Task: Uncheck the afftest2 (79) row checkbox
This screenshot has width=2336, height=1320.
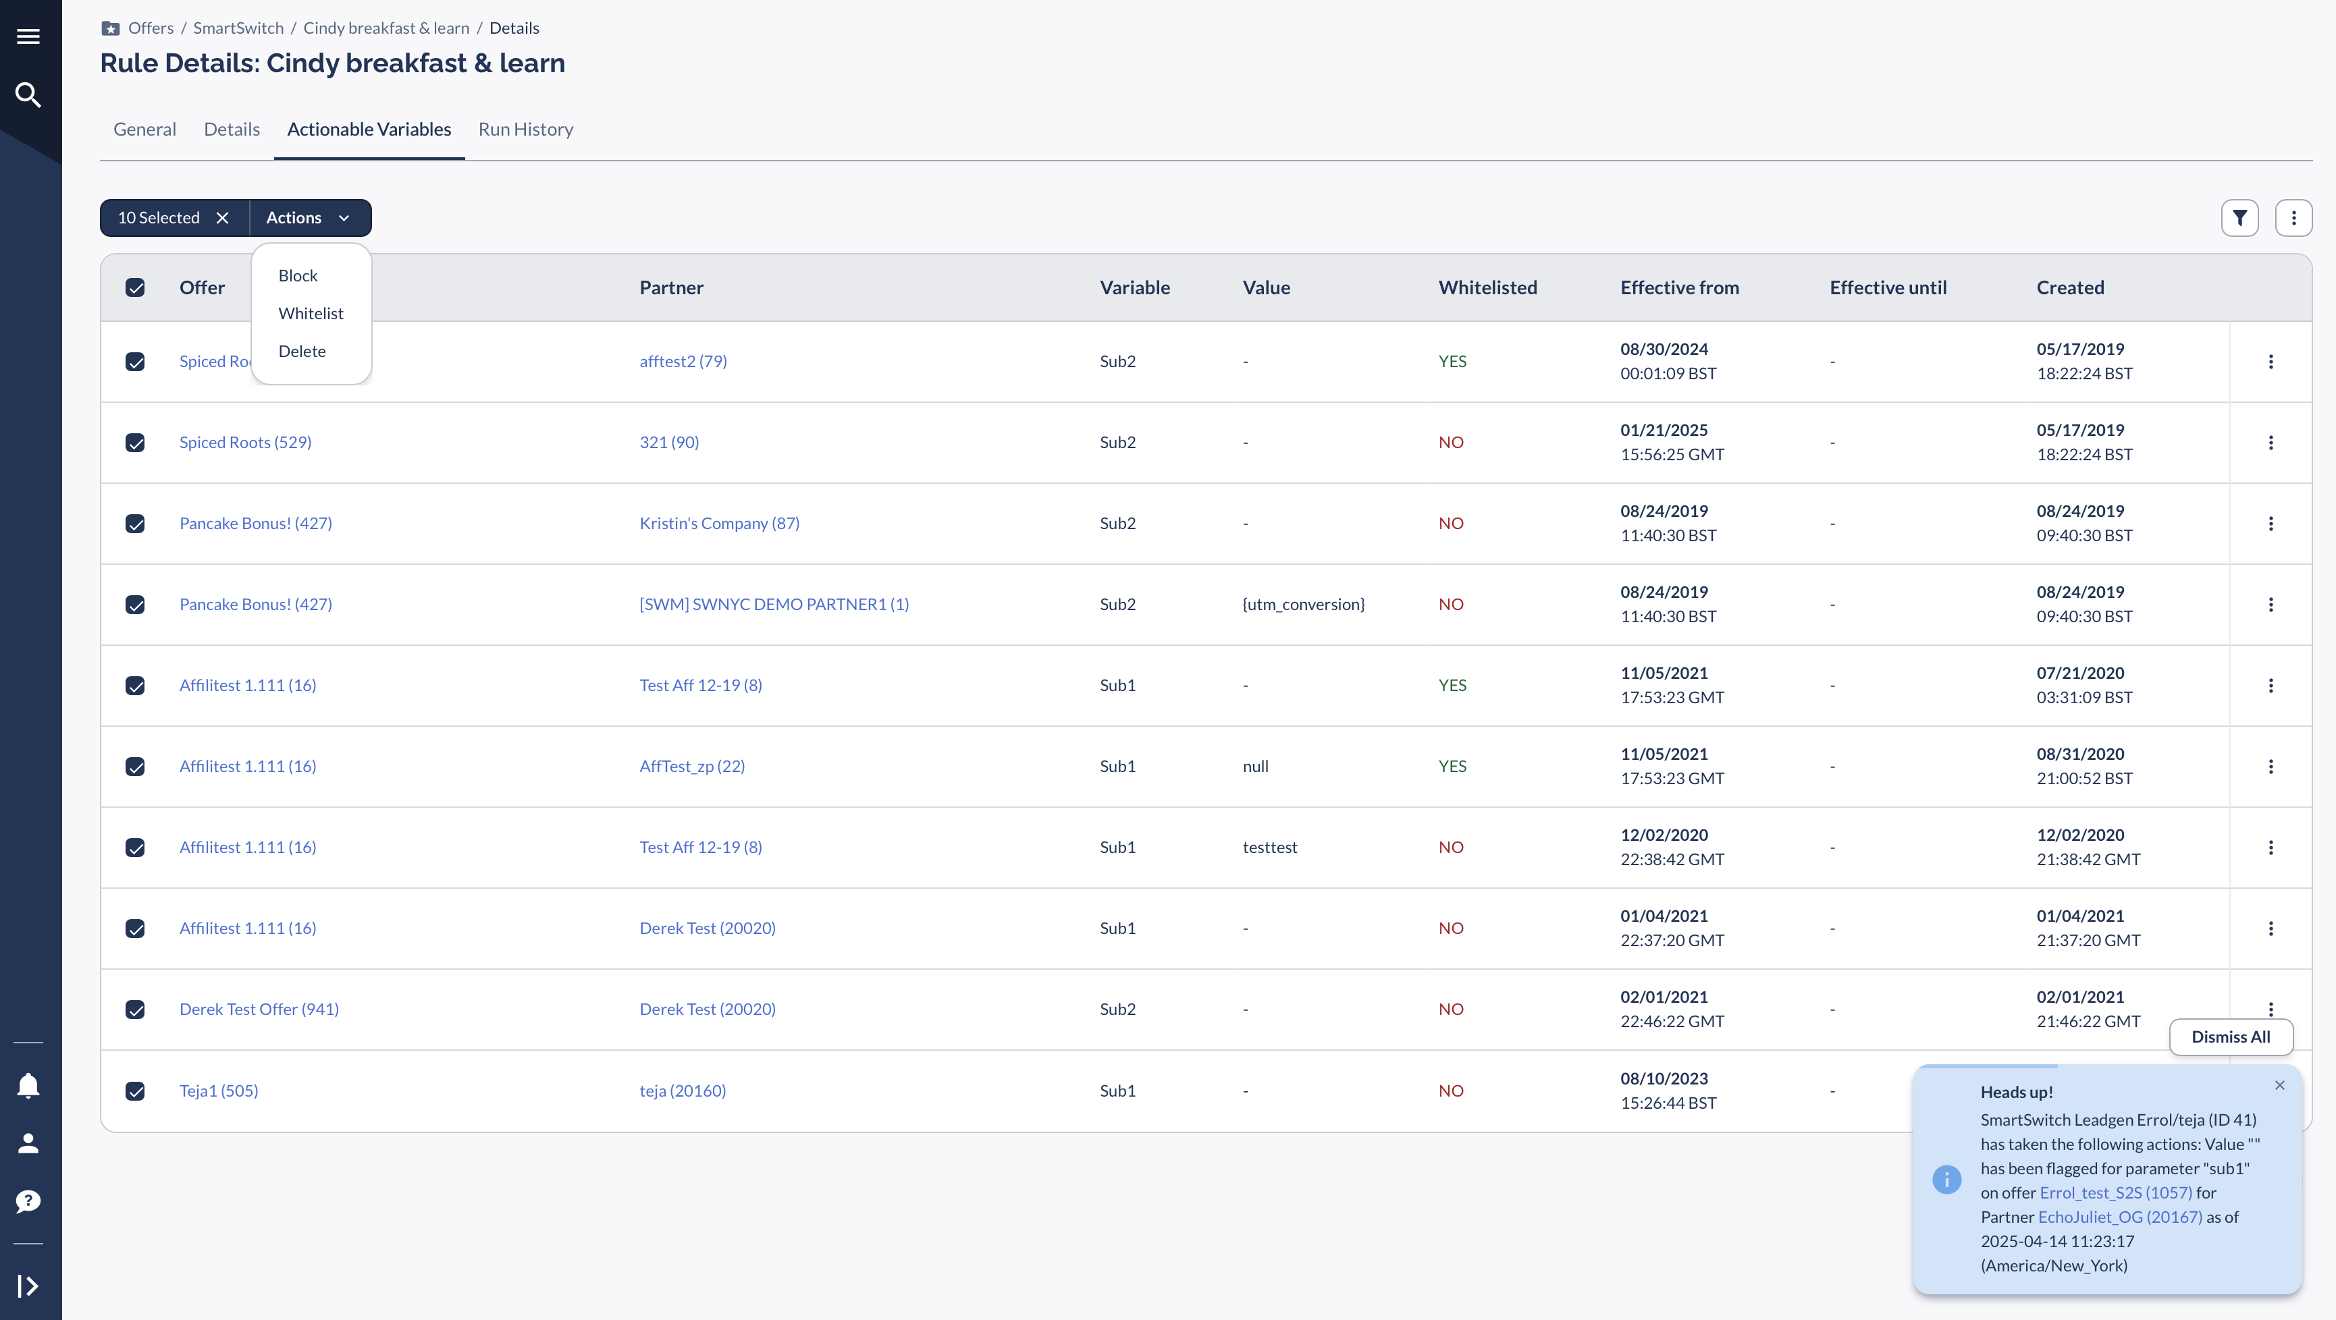Action: 135,362
